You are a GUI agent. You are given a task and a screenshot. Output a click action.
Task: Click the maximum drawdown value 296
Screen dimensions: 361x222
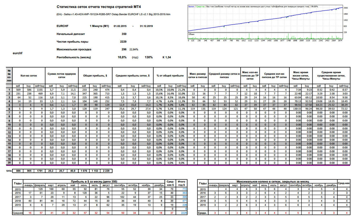tap(124, 49)
